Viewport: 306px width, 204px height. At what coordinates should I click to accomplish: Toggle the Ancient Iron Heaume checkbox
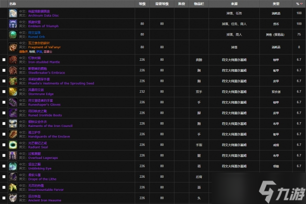click(x=4, y=198)
